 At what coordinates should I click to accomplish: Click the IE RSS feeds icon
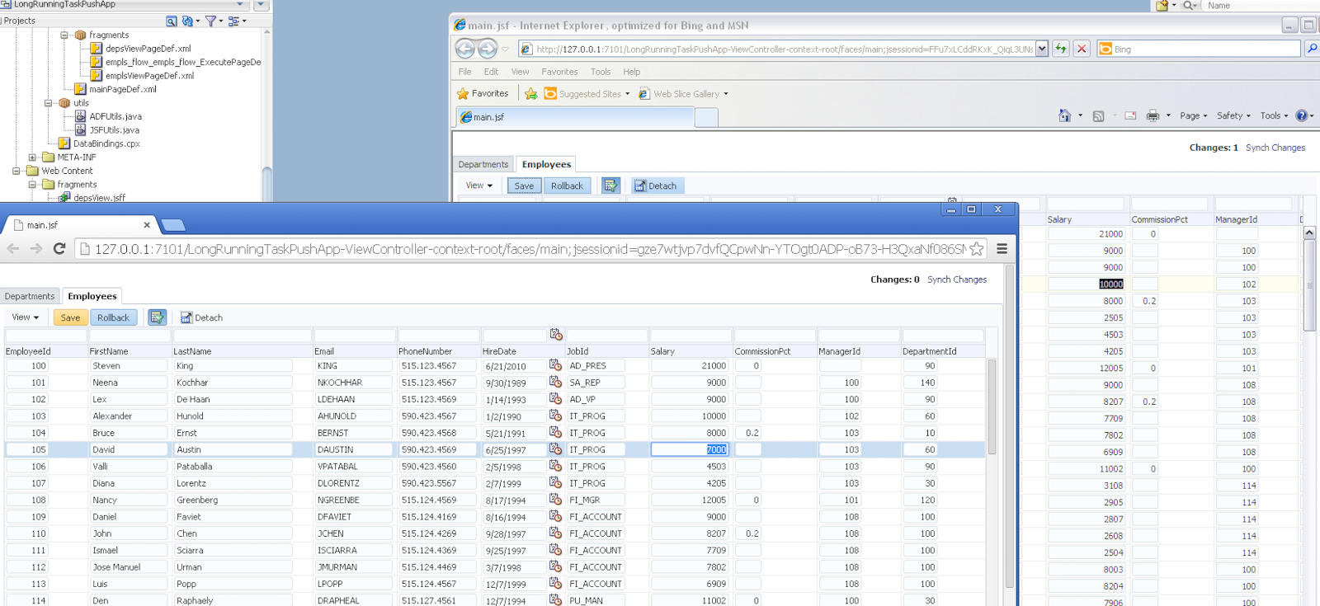click(x=1098, y=116)
